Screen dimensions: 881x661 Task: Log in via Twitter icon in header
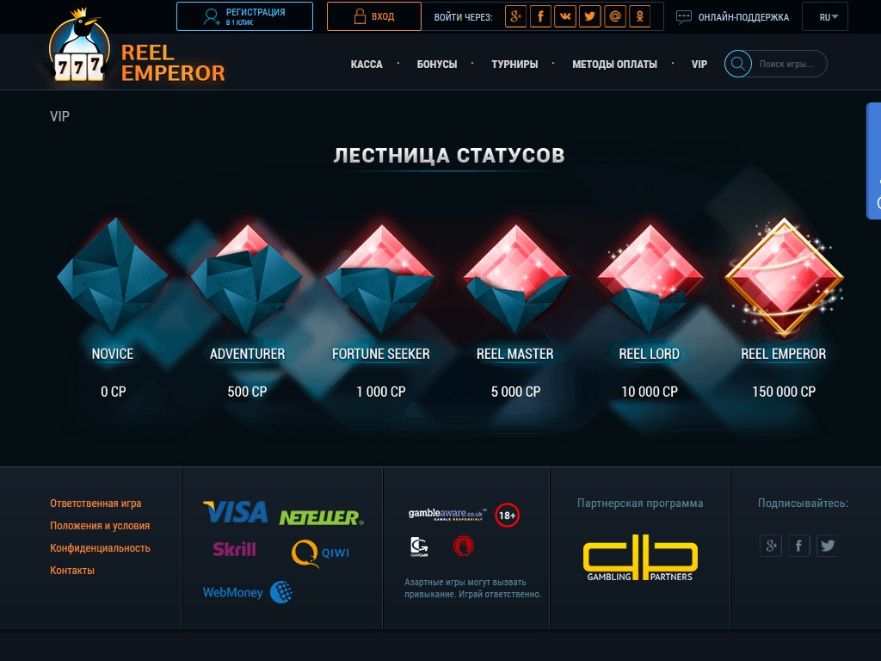pos(590,16)
